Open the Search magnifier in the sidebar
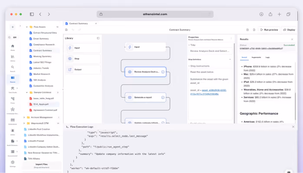303x173 pixels. pos(13,67)
